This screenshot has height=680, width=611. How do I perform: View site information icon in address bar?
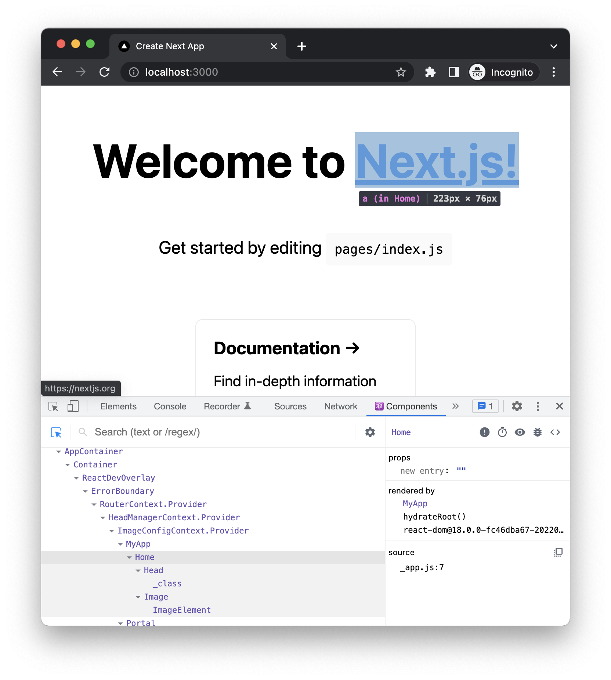click(x=134, y=72)
